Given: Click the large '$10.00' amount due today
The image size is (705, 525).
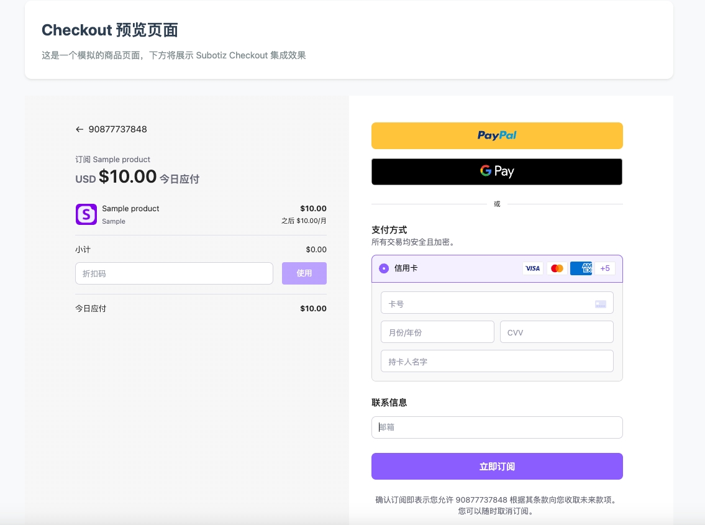Looking at the screenshot, I should 128,176.
